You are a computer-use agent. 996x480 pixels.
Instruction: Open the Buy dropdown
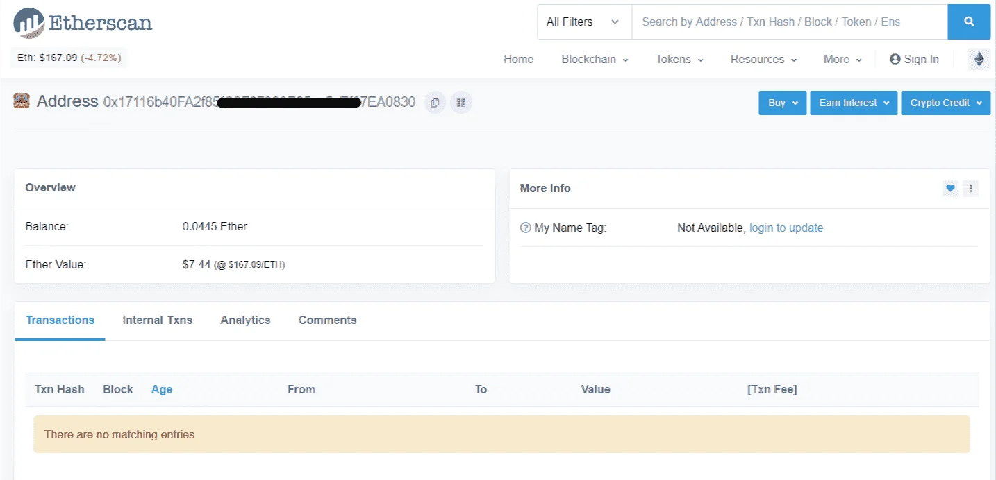[783, 103]
